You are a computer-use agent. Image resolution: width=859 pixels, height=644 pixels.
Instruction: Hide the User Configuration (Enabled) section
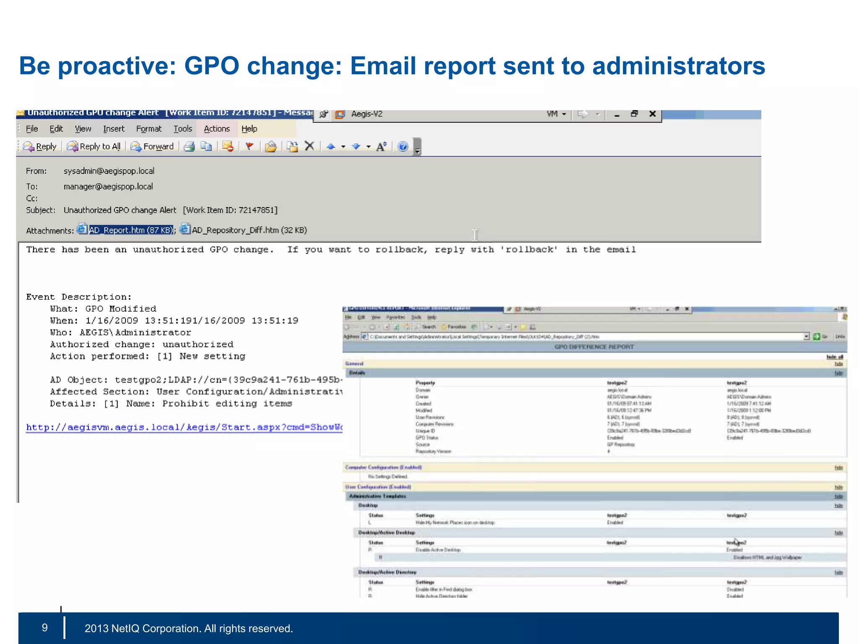click(x=838, y=488)
